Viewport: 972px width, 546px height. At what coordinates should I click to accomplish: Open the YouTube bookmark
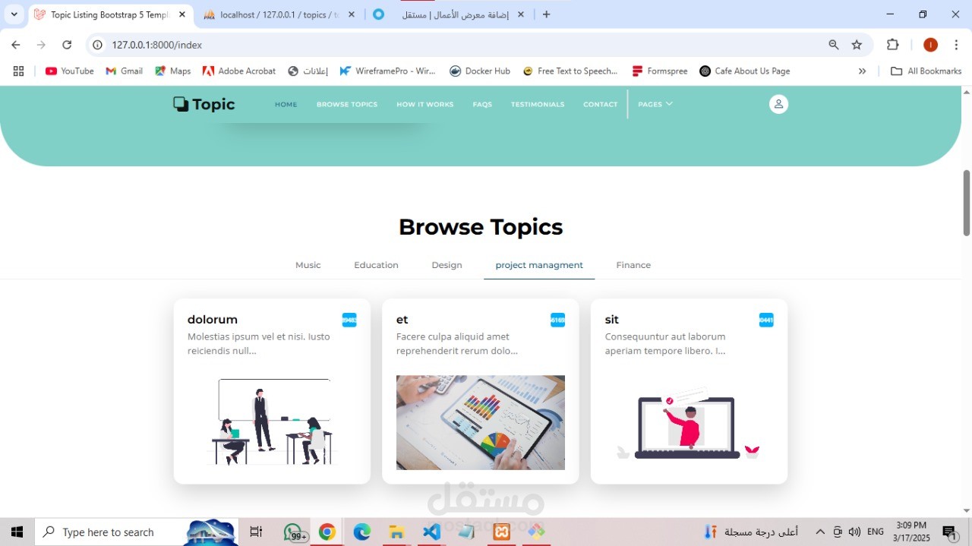[69, 71]
